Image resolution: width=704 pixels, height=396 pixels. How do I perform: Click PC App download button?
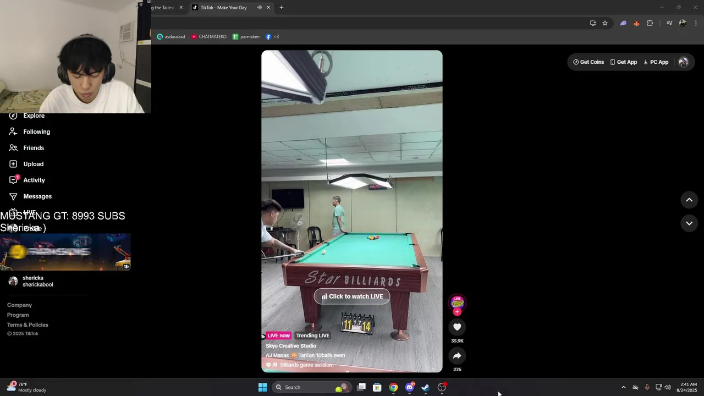(656, 62)
